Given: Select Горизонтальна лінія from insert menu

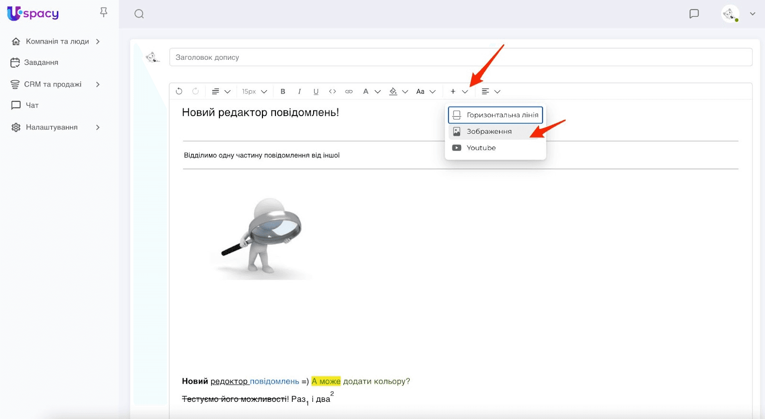Looking at the screenshot, I should (x=495, y=115).
